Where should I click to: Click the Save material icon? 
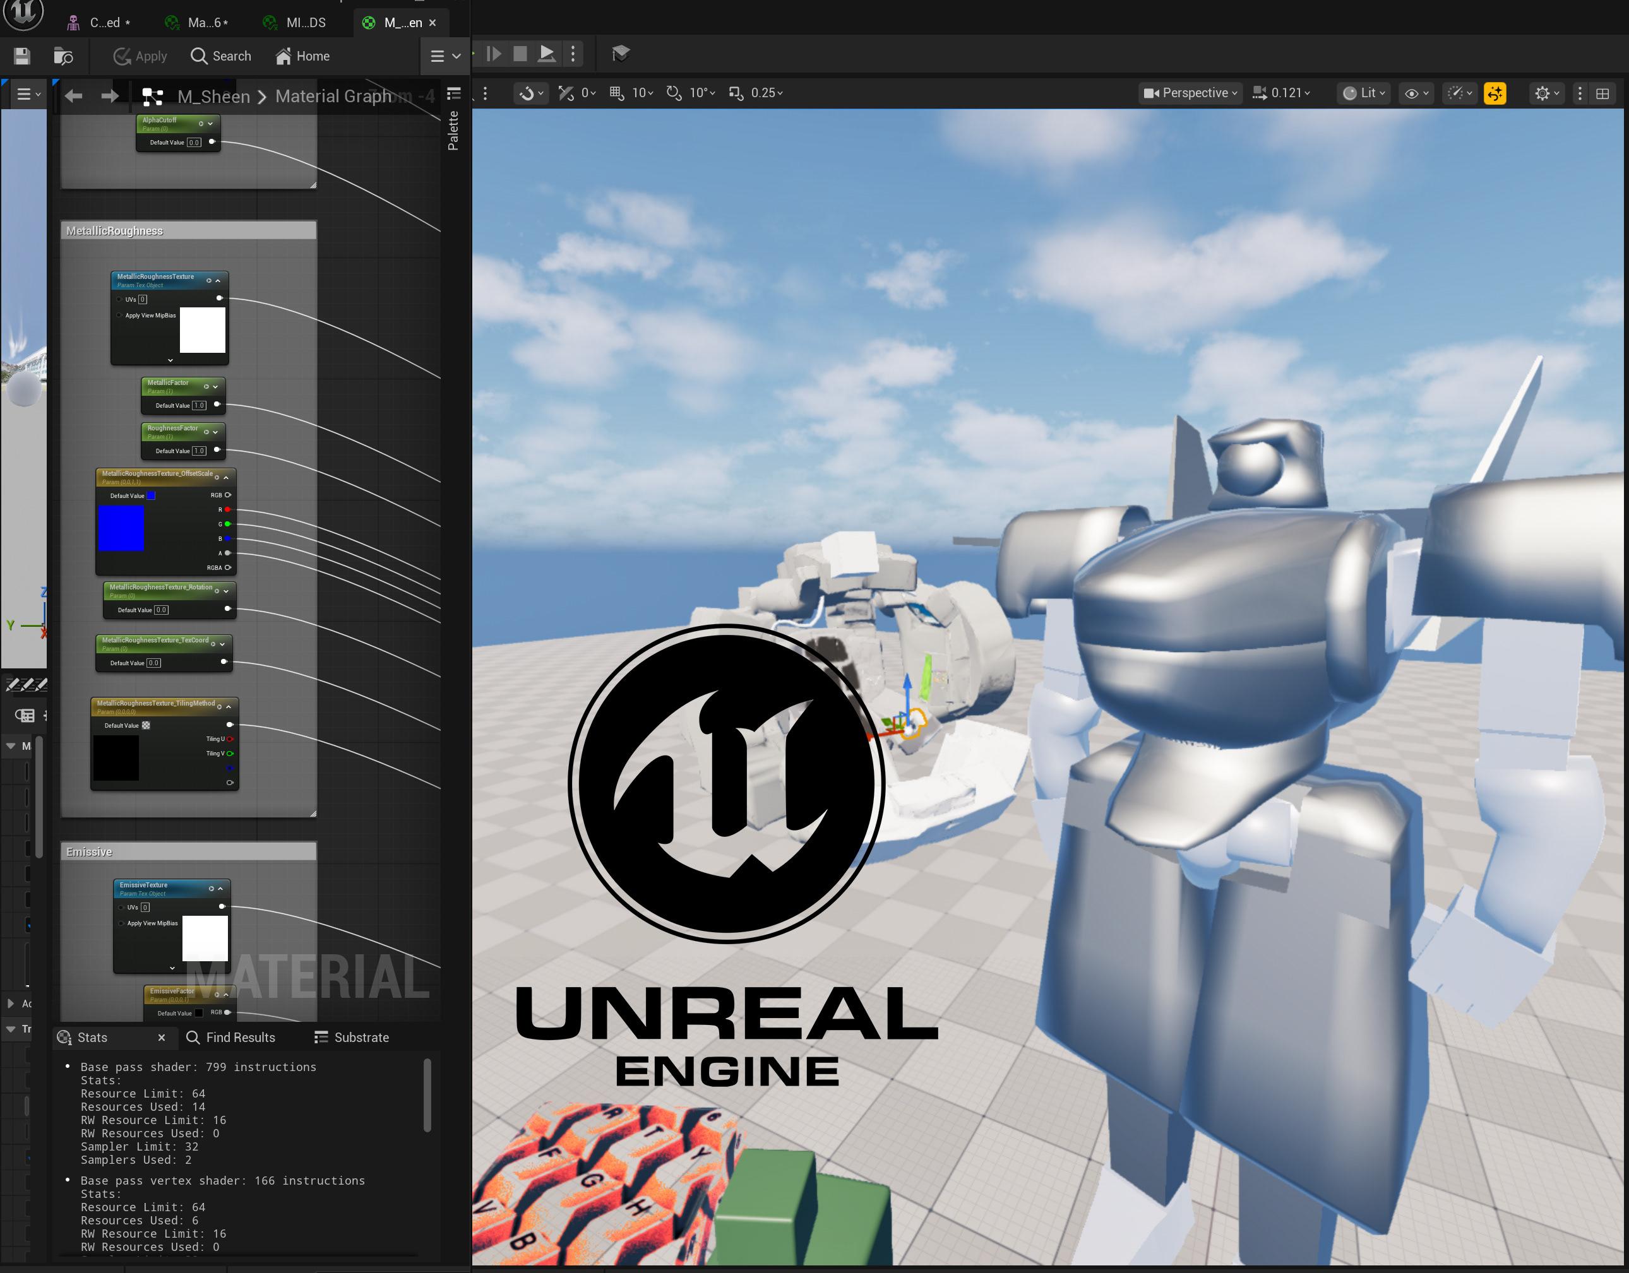pyautogui.click(x=21, y=56)
